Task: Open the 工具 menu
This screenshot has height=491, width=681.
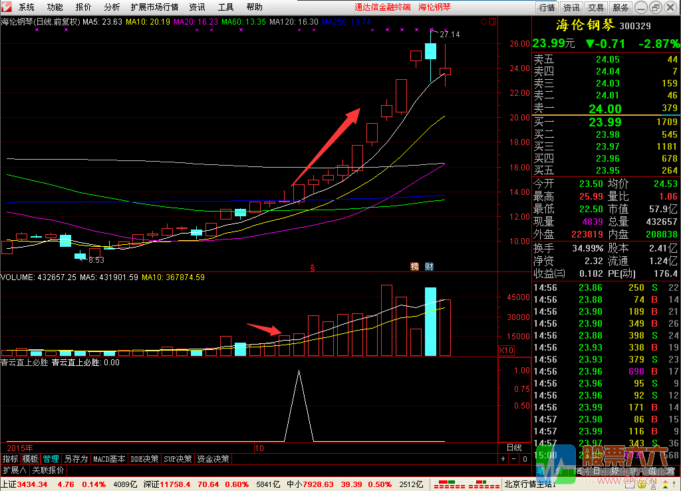Action: (x=226, y=7)
